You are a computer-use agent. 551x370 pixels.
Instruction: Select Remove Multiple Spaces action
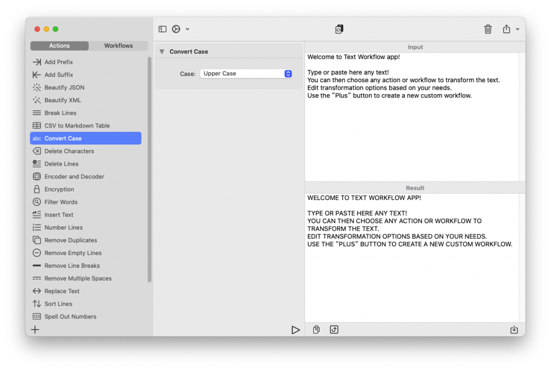point(86,279)
